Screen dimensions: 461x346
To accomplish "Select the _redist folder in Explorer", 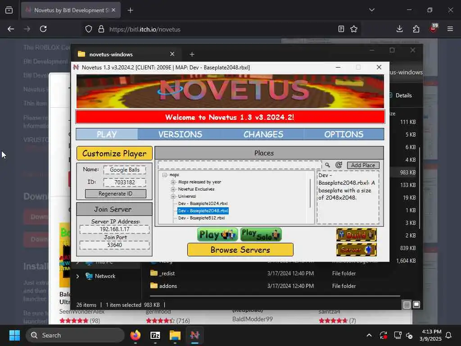I will pos(163,273).
